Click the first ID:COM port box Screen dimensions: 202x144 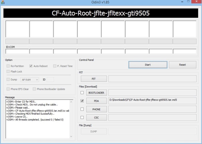(x=17, y=51)
